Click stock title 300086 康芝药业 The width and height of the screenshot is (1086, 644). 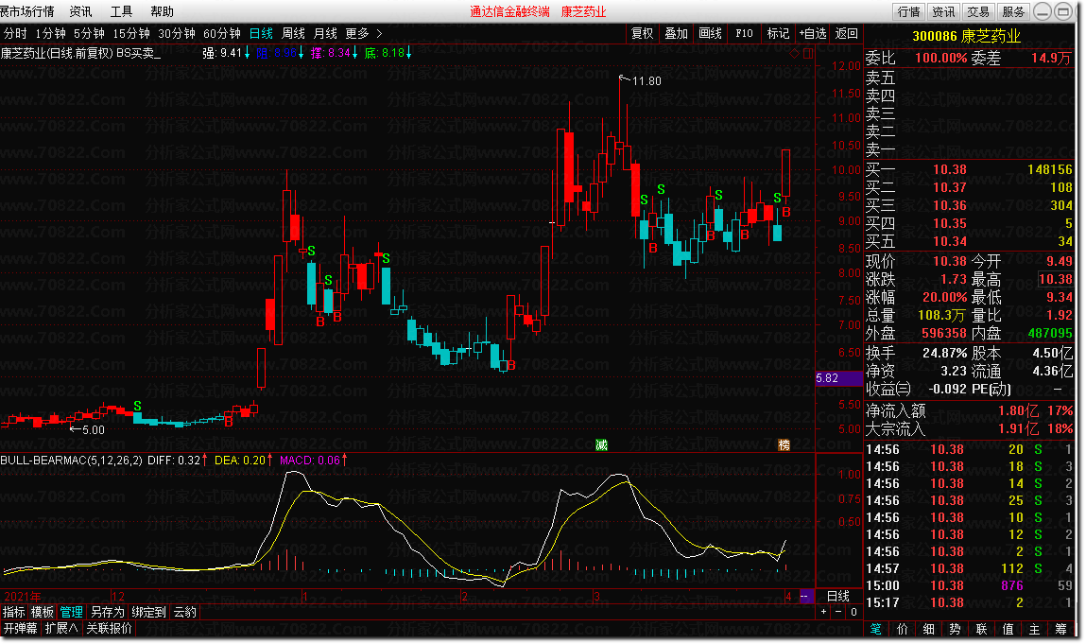click(x=966, y=36)
